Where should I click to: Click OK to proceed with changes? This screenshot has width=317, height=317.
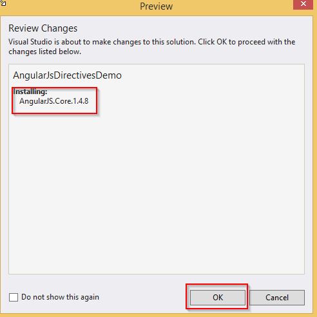218,298
